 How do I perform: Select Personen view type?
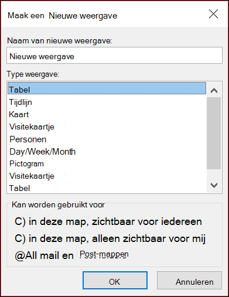[x=107, y=139]
